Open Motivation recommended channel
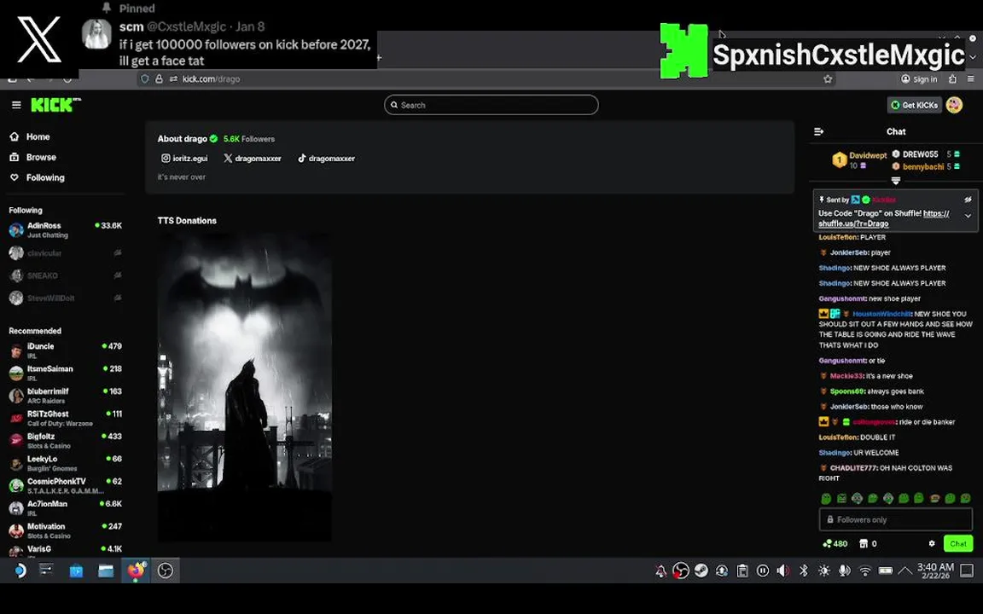983x614 pixels. [x=65, y=531]
